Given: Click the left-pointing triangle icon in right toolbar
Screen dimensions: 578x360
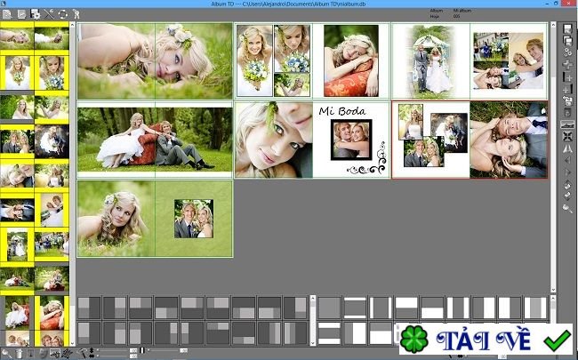Looking at the screenshot, I should click(567, 161).
